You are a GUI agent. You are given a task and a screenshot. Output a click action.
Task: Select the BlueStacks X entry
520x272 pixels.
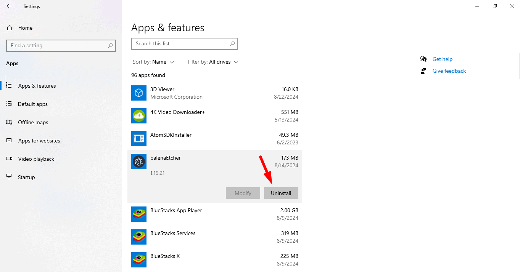(x=215, y=260)
